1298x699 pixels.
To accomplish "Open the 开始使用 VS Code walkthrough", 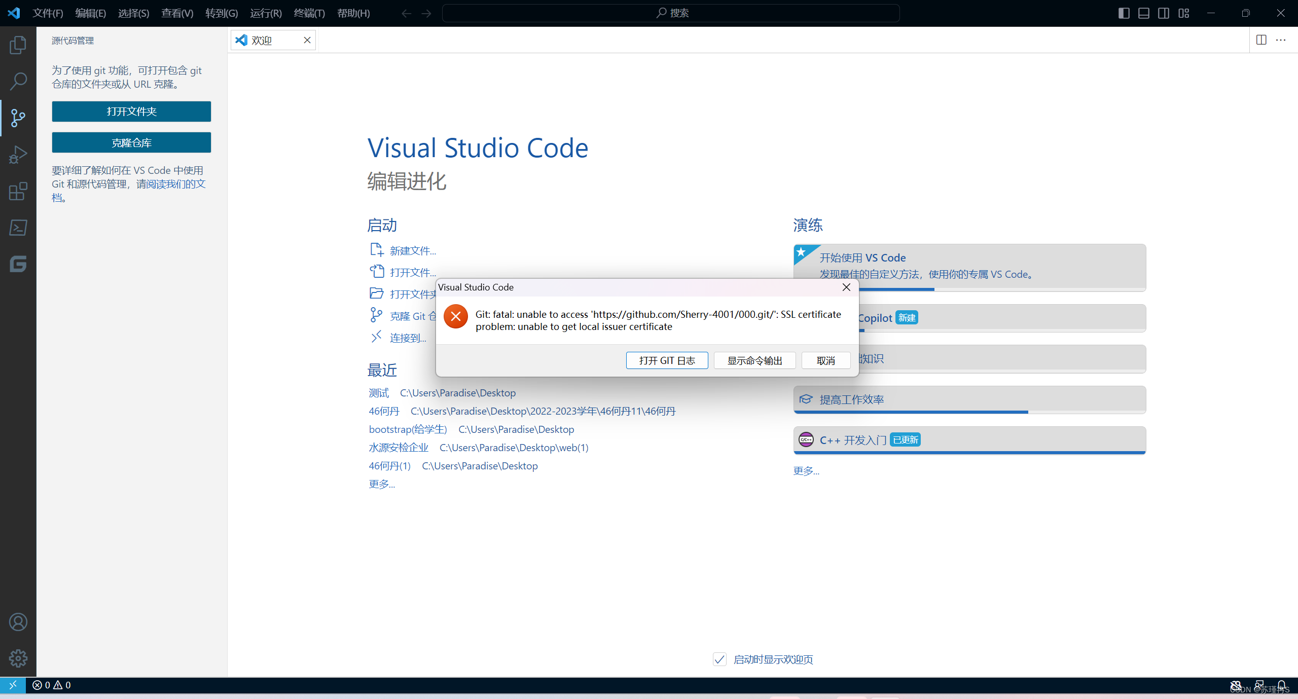I will tap(969, 267).
